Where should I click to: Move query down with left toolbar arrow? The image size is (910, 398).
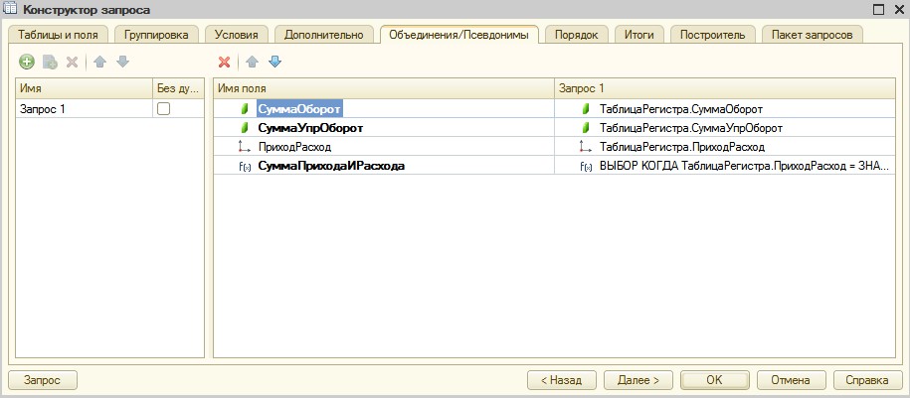click(122, 62)
